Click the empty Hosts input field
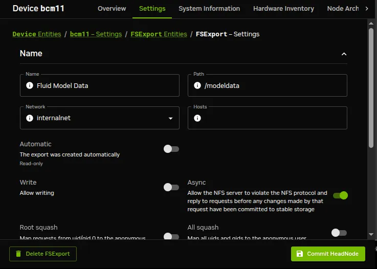This screenshot has height=269, width=377. click(x=268, y=118)
